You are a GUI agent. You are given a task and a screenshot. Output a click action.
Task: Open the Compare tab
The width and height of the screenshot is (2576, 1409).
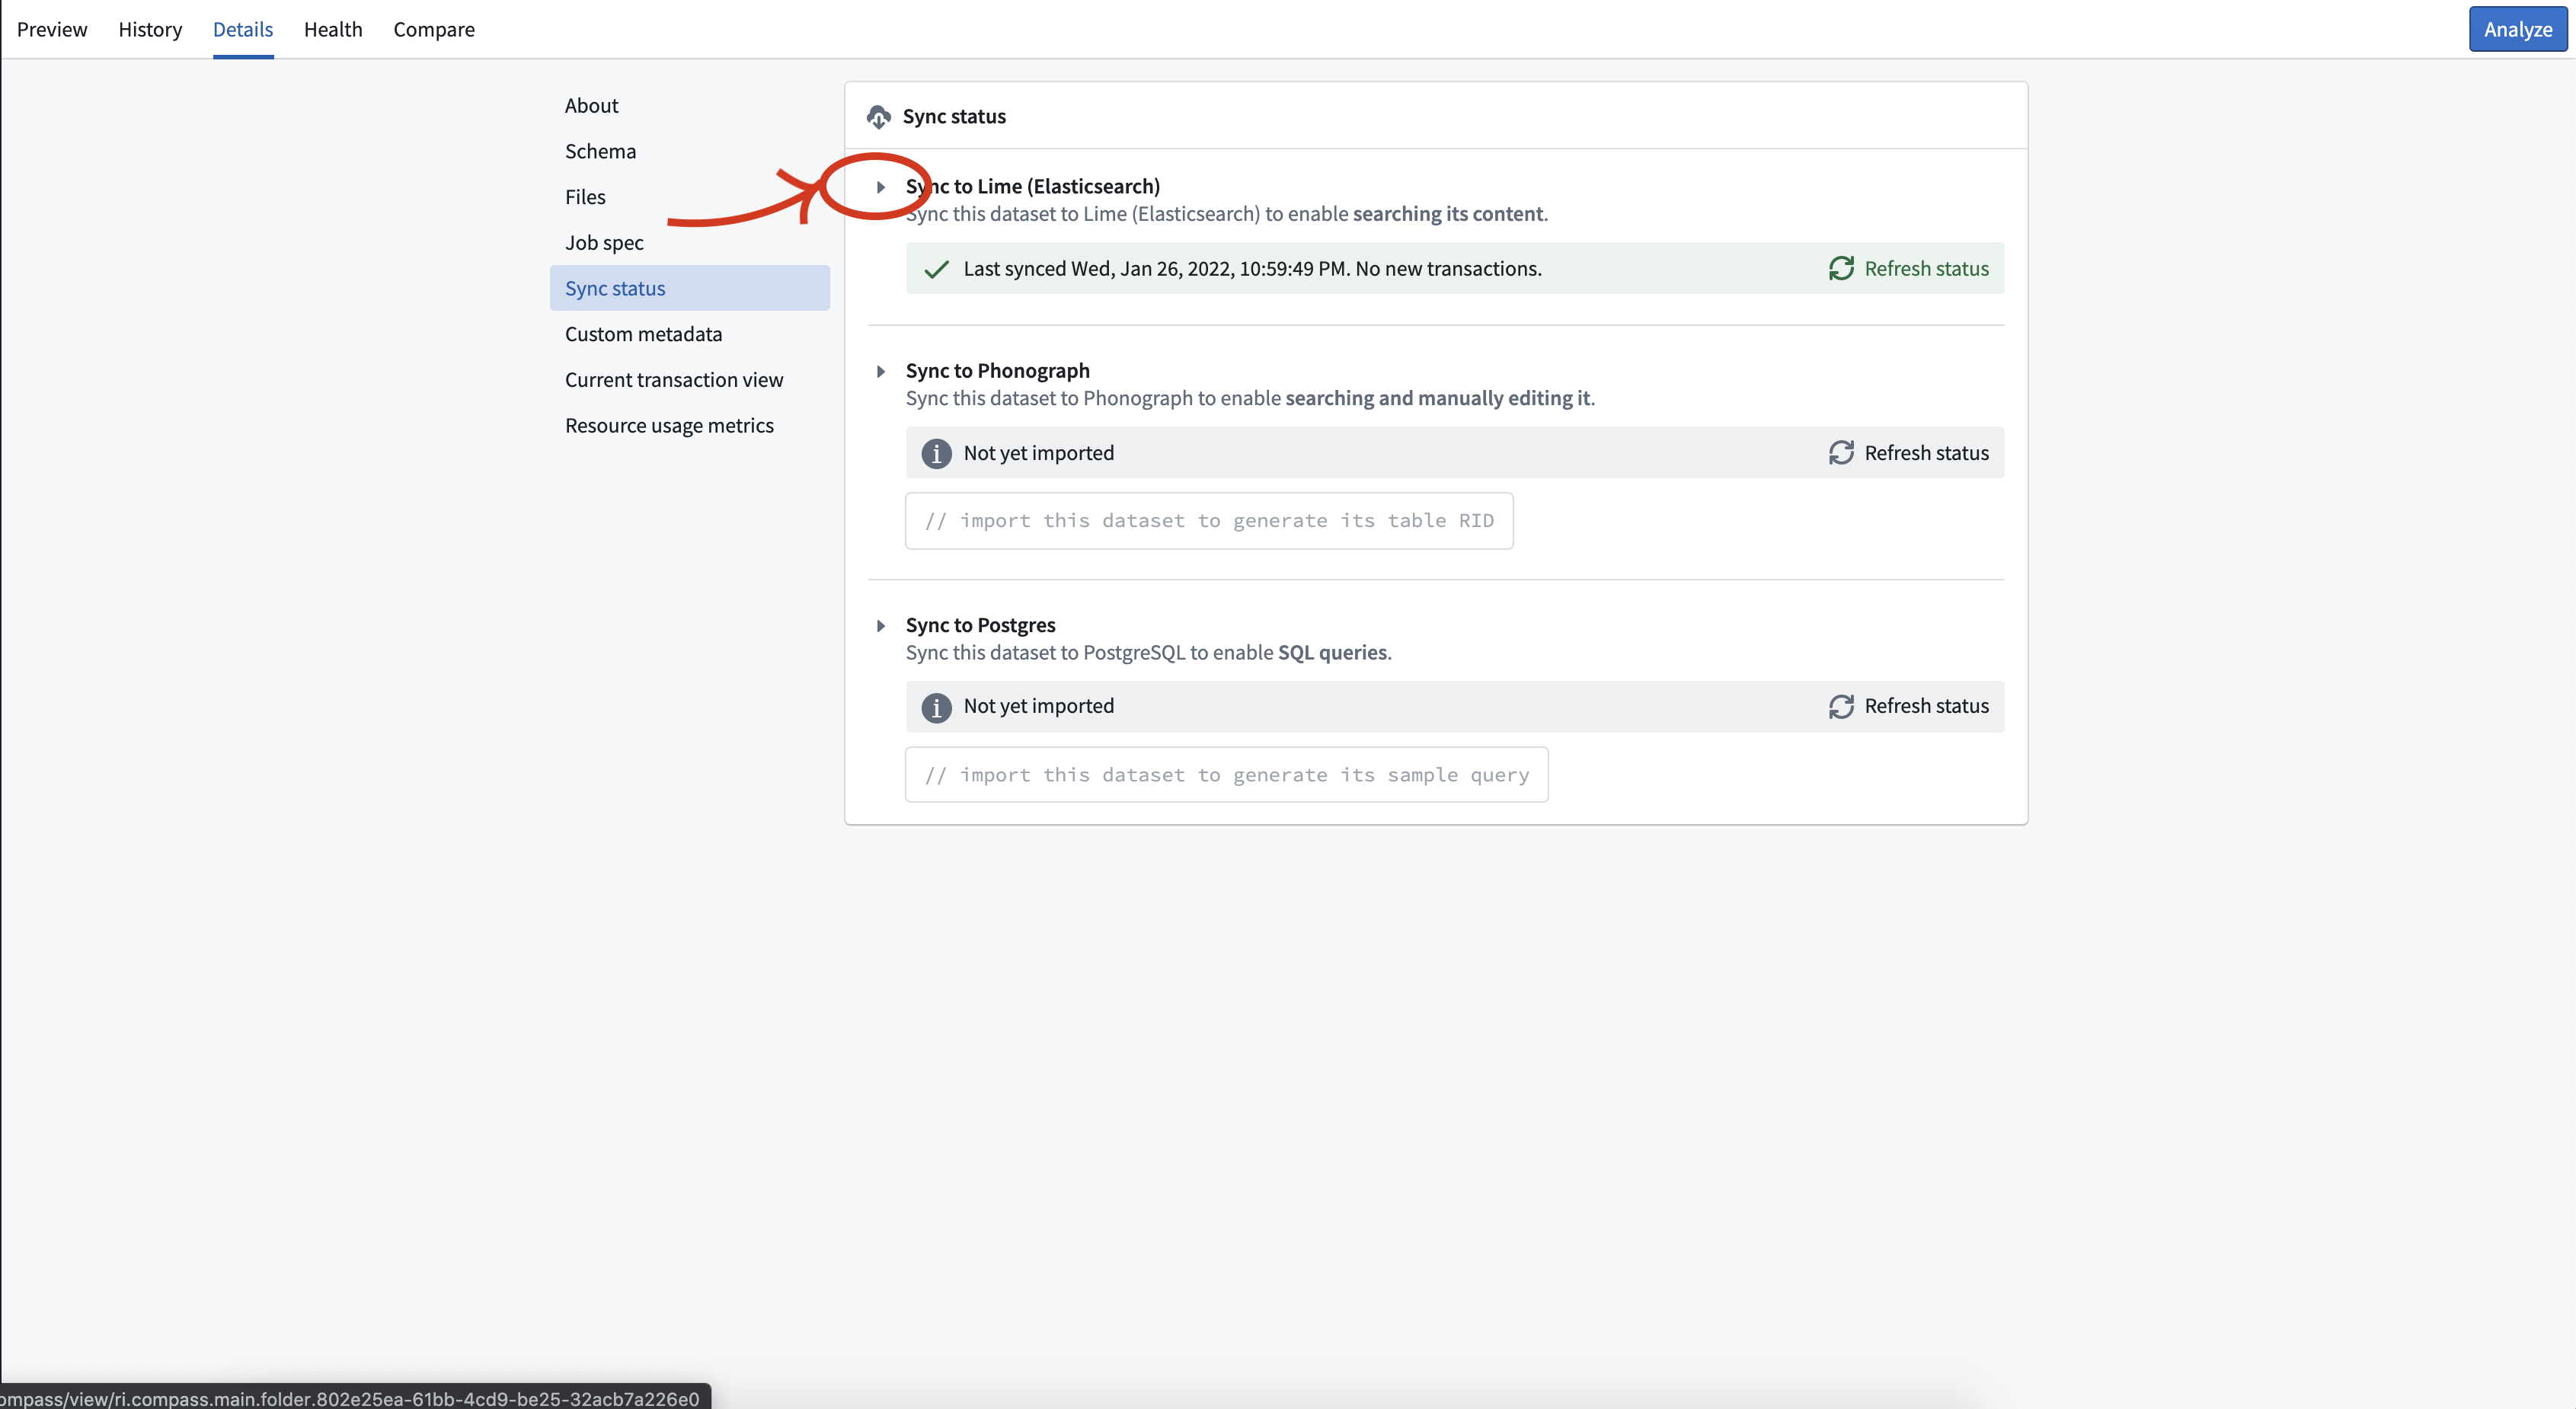pyautogui.click(x=434, y=29)
